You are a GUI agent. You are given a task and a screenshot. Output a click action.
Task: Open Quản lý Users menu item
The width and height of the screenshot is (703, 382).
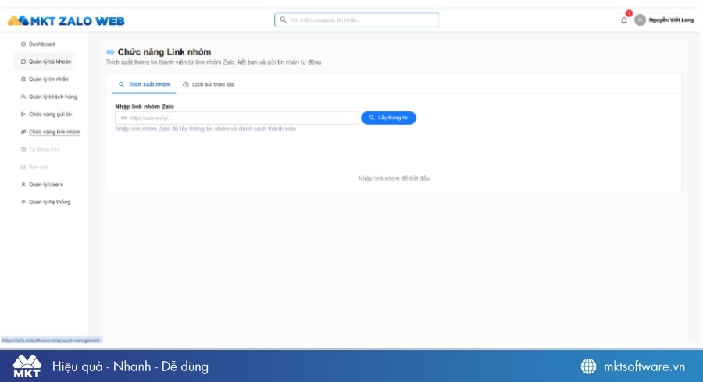[x=46, y=184]
